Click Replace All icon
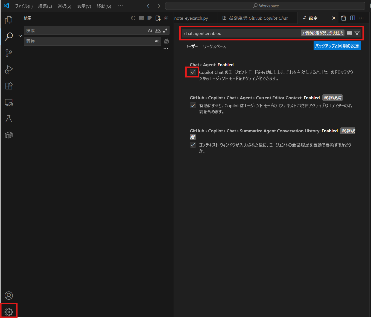The height and width of the screenshot is (318, 371). (x=166, y=41)
